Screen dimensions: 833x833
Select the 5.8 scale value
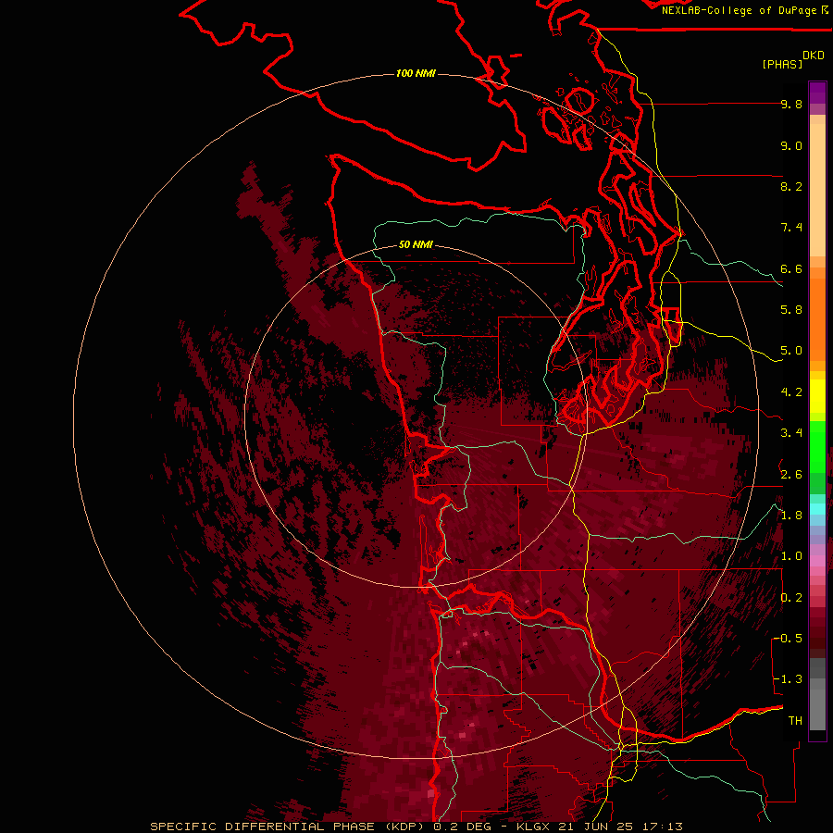click(x=791, y=310)
